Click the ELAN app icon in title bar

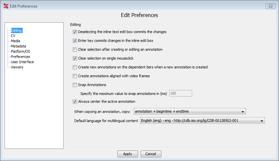pyautogui.click(x=6, y=6)
